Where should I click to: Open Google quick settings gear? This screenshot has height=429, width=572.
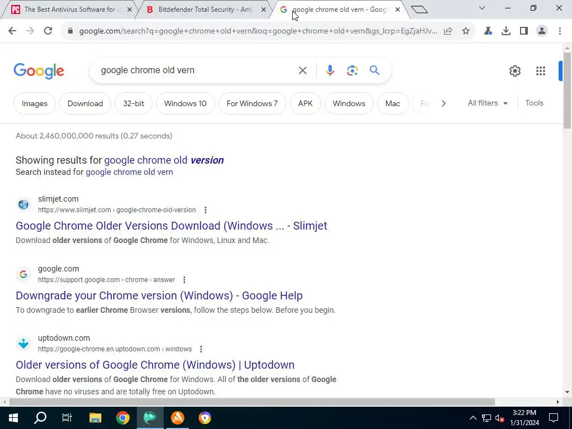coord(514,71)
